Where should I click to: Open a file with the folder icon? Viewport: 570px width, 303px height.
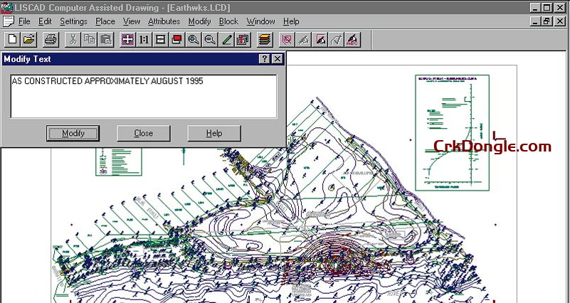coord(28,38)
